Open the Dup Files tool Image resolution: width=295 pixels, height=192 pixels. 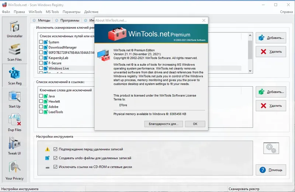[x=14, y=122]
